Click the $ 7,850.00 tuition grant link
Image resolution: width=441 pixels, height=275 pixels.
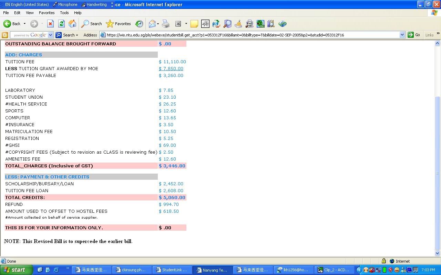tap(171, 69)
